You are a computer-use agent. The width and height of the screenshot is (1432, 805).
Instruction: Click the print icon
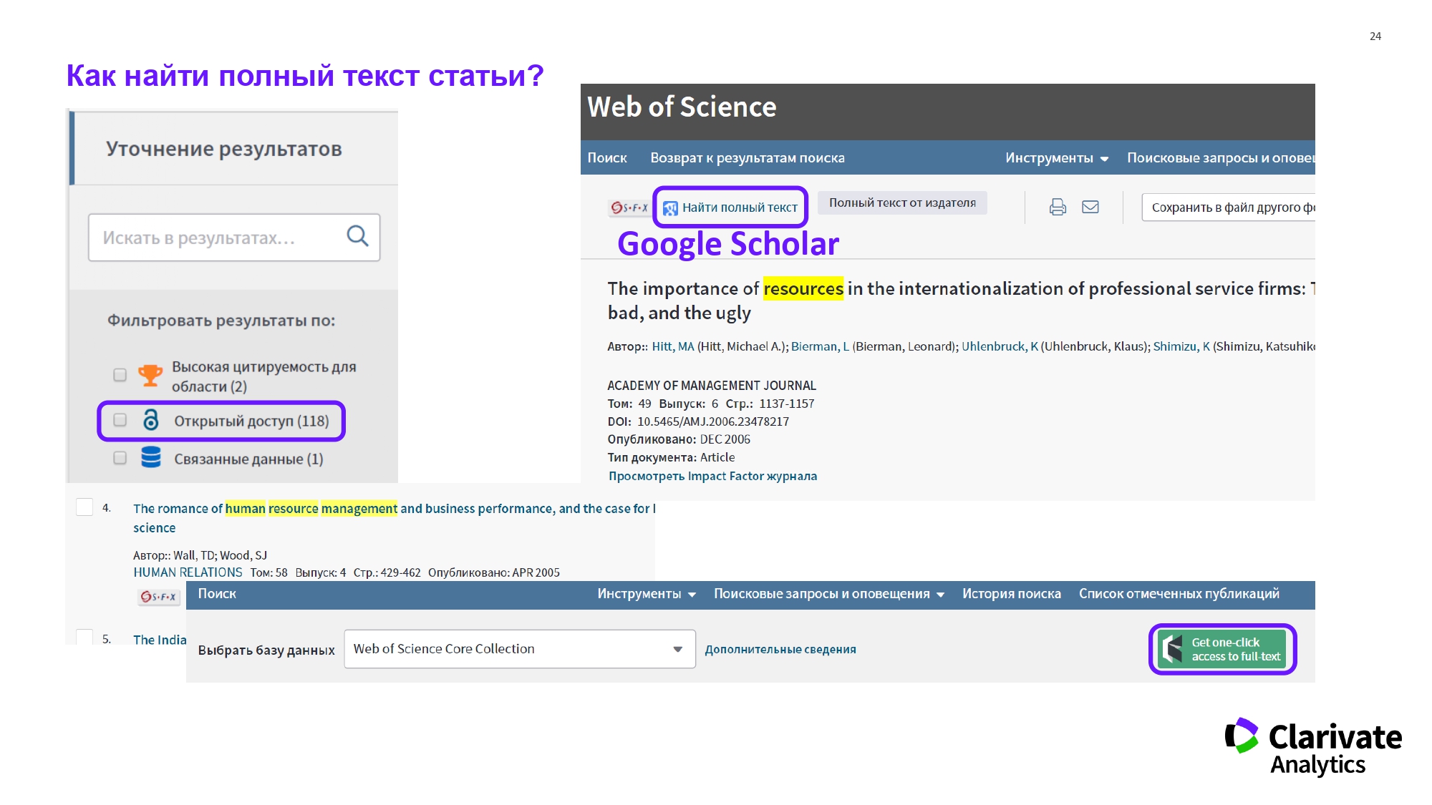pyautogui.click(x=1058, y=208)
